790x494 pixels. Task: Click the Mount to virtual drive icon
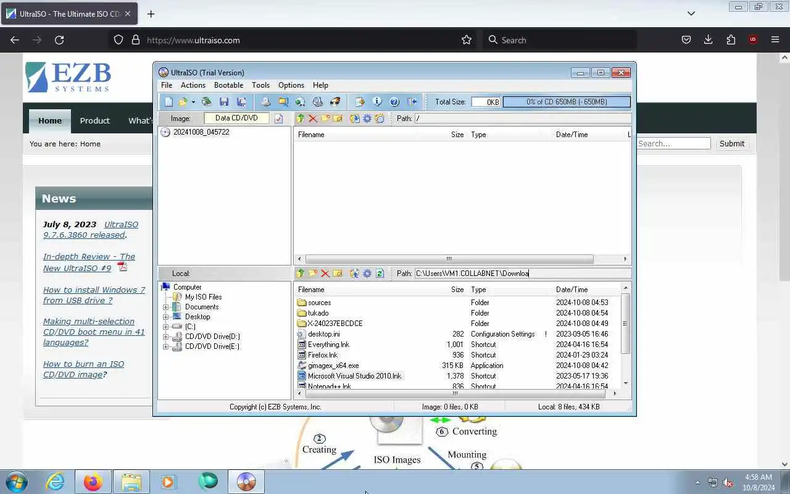[318, 102]
